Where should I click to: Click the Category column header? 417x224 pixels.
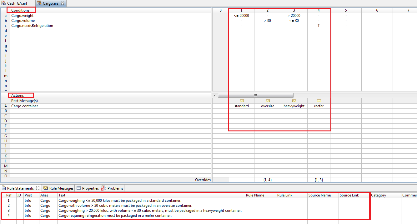point(386,195)
